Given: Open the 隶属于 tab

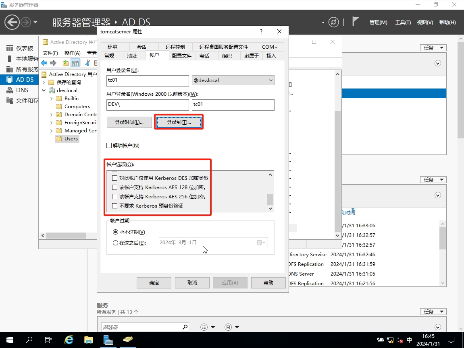Looking at the screenshot, I should click(251, 56).
